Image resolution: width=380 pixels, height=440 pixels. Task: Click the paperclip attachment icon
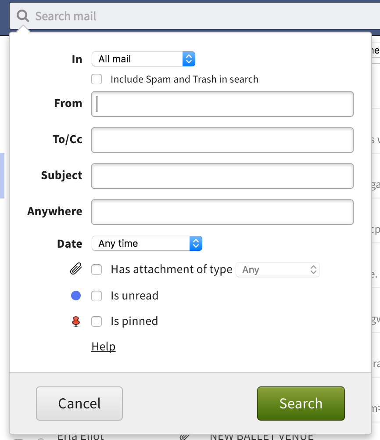[x=76, y=269]
